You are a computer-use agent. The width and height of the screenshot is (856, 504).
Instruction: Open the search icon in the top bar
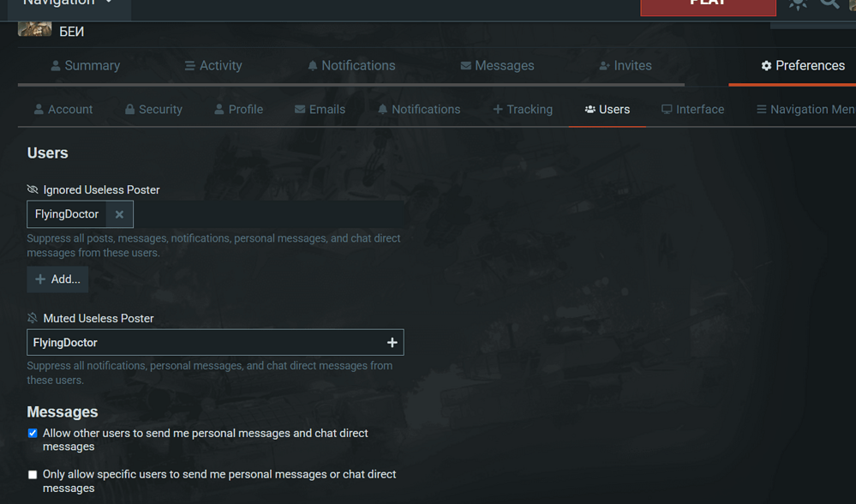point(828,4)
